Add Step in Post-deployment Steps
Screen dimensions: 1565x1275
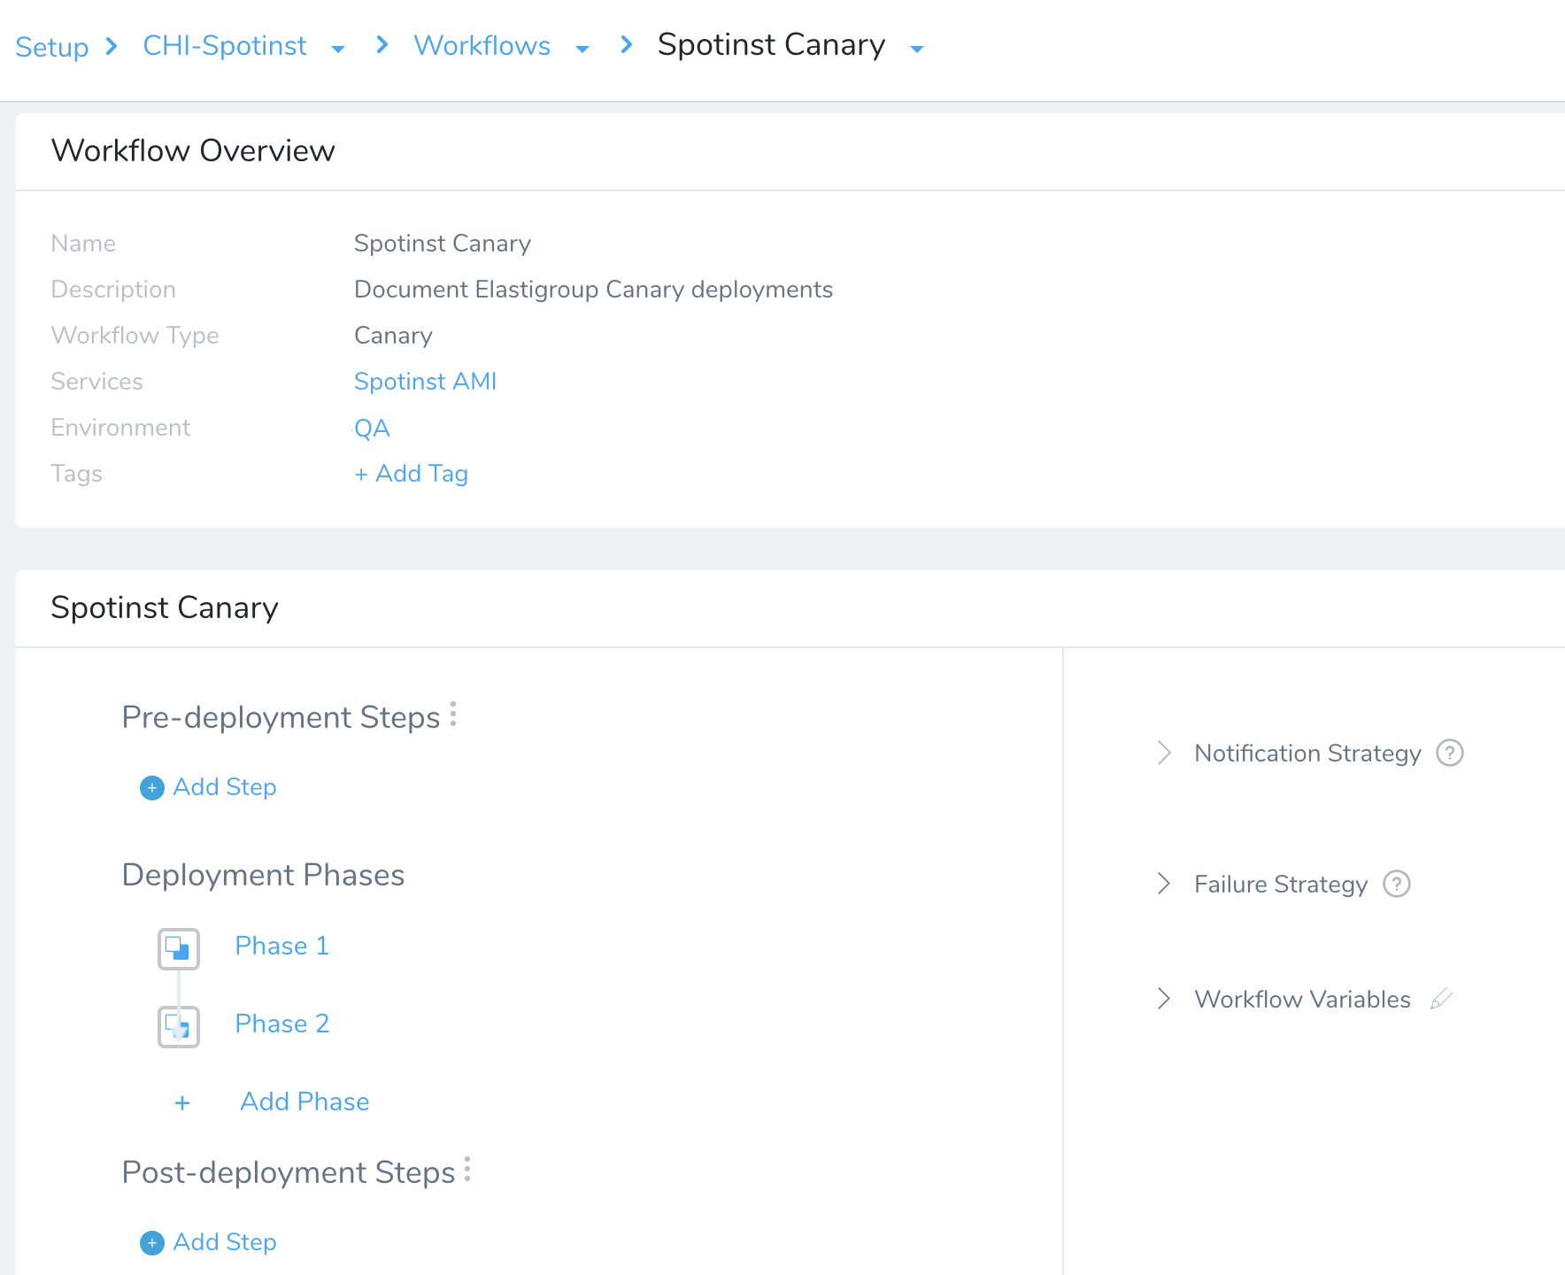(x=225, y=1242)
